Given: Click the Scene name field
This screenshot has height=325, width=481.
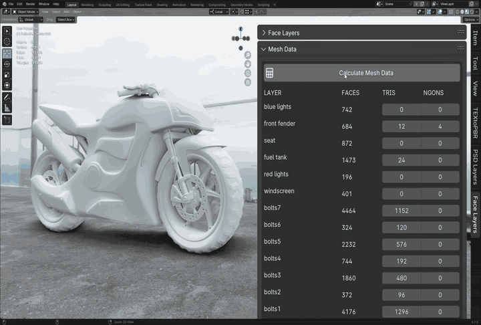Looking at the screenshot, I should (x=396, y=4).
